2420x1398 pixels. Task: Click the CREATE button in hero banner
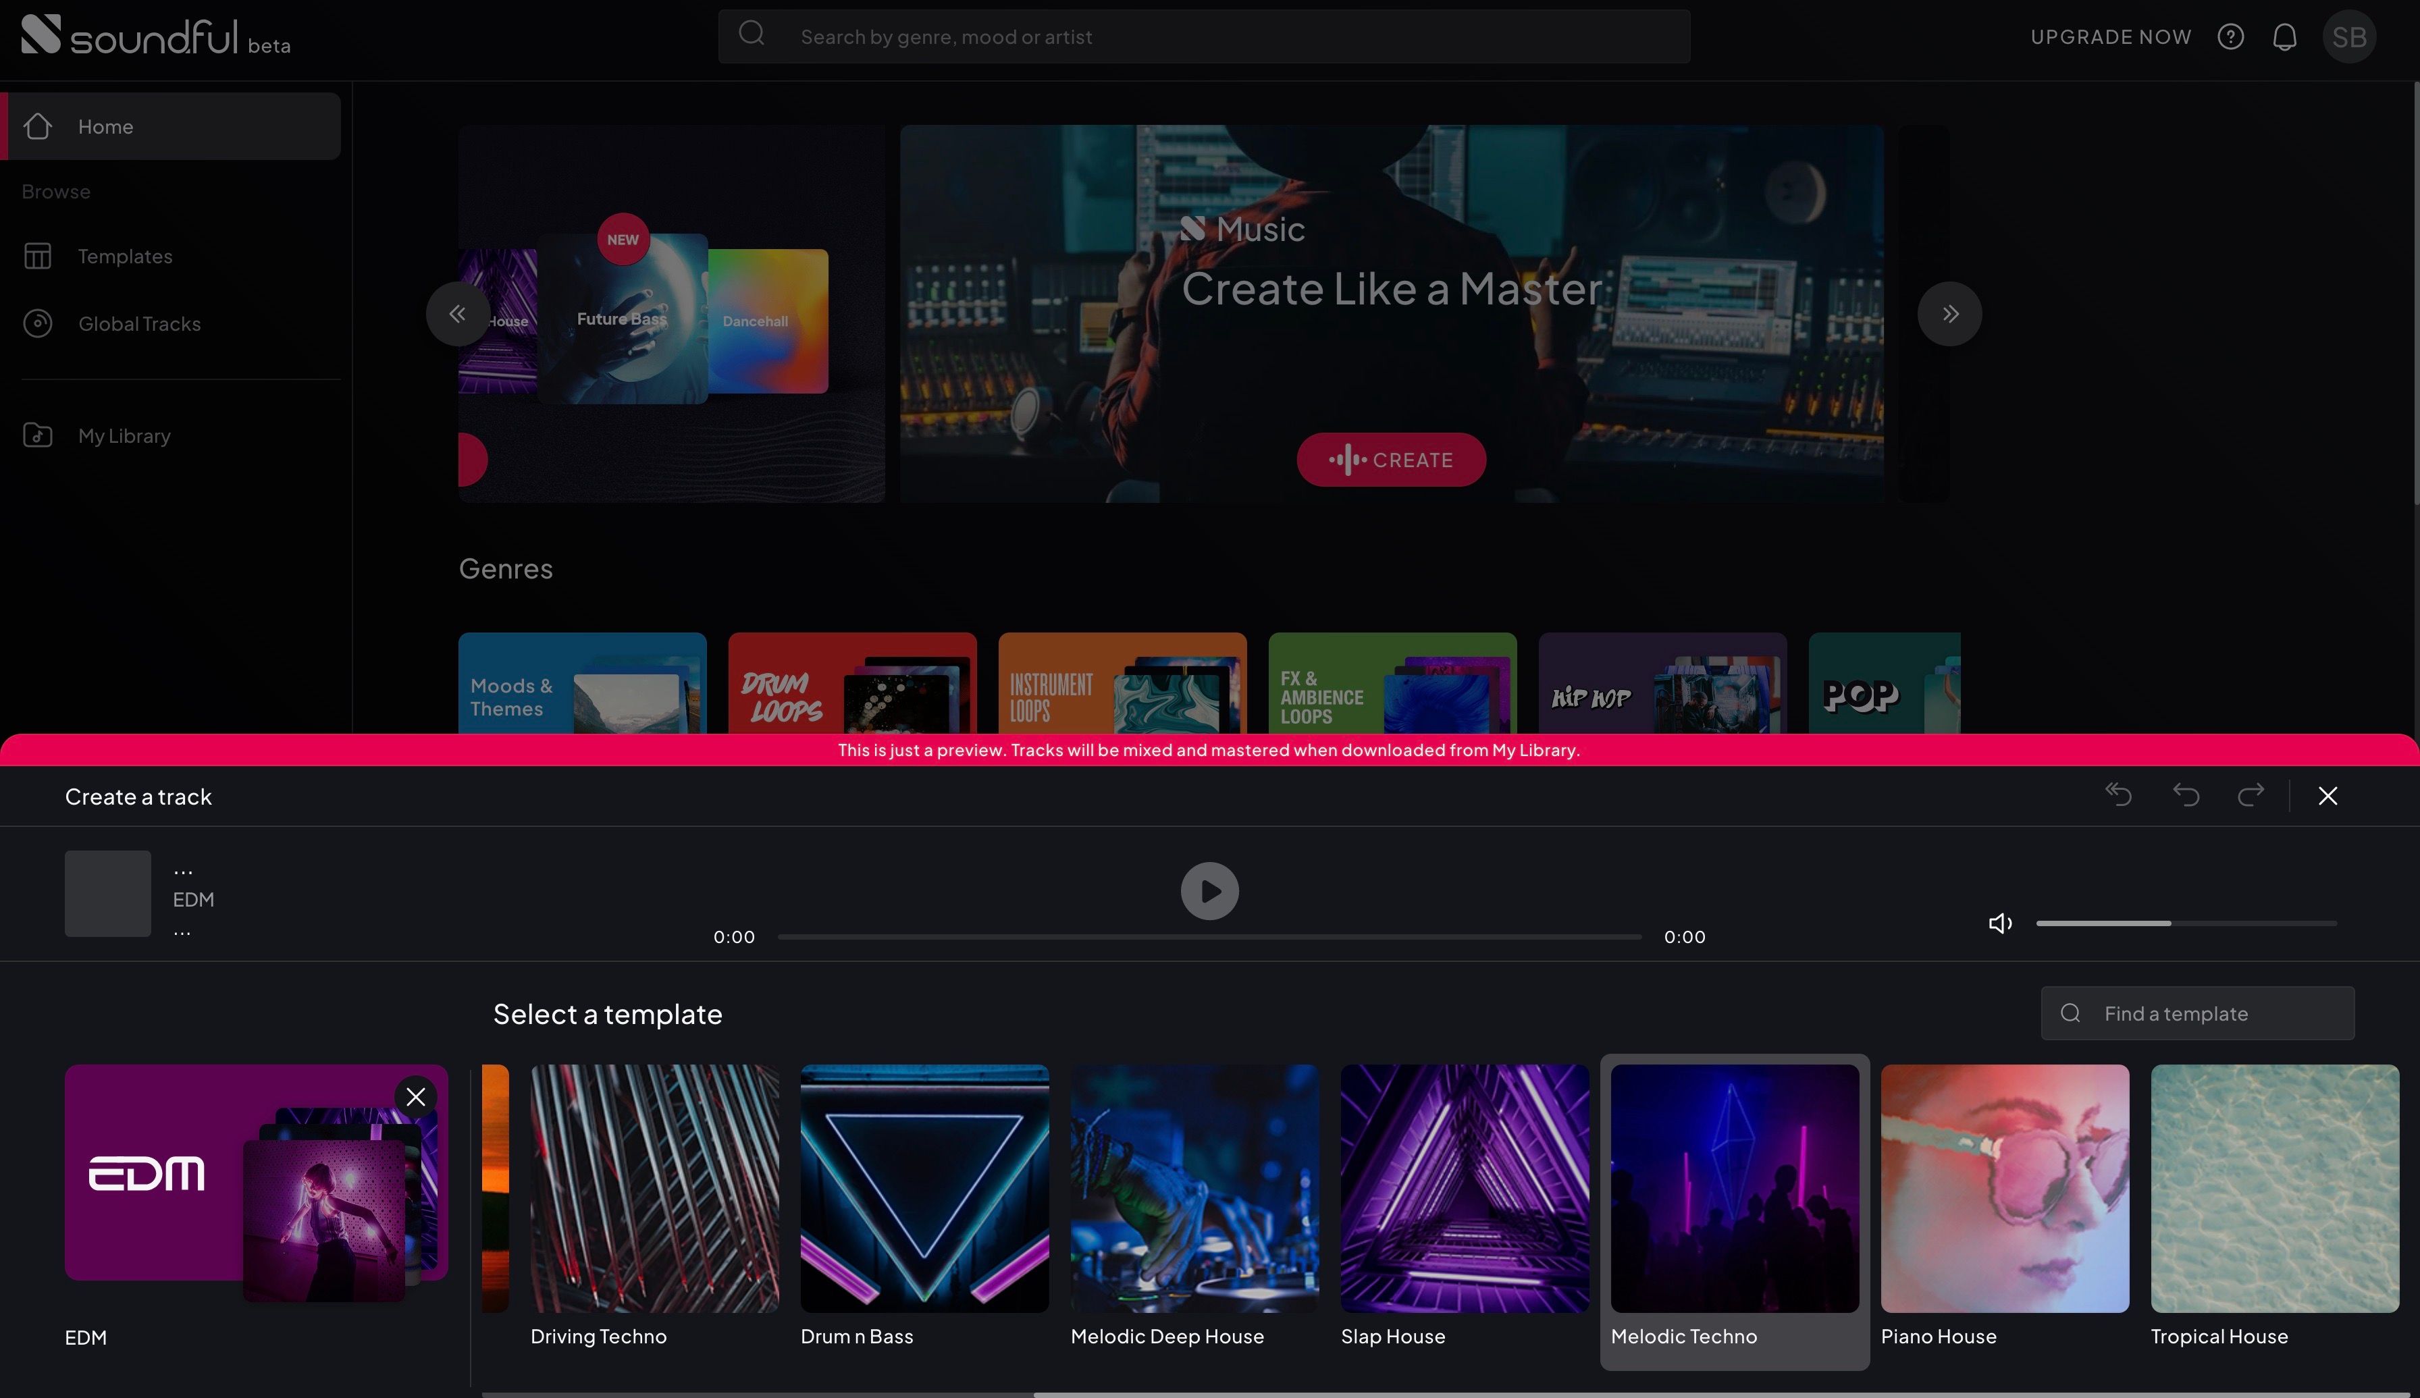pyautogui.click(x=1392, y=459)
